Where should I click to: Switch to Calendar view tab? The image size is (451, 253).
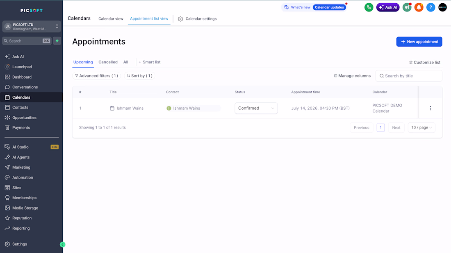[111, 19]
